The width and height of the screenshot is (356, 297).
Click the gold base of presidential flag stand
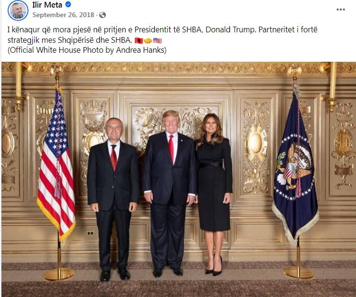point(299,272)
